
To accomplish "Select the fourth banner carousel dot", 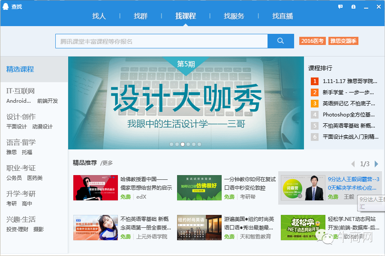I will pos(188,144).
